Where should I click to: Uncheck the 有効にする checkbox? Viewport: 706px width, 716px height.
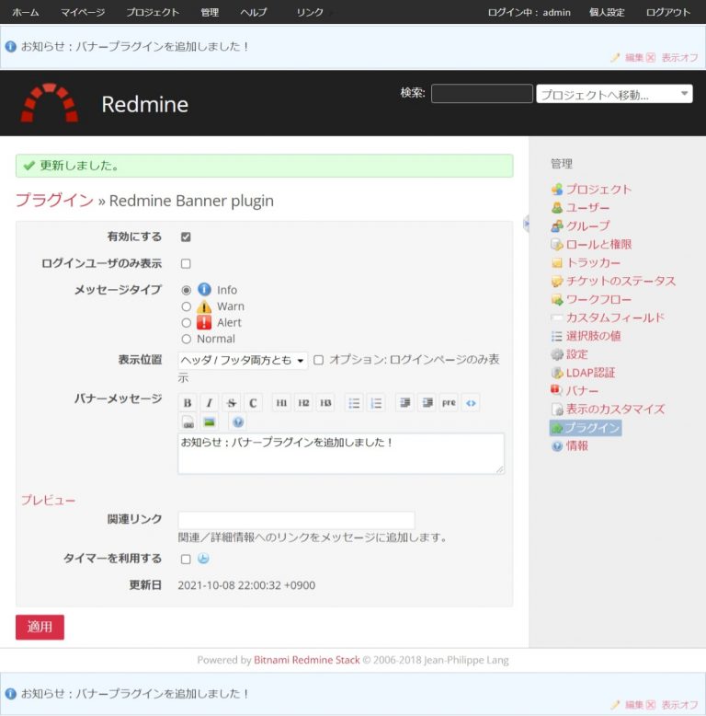(x=186, y=237)
